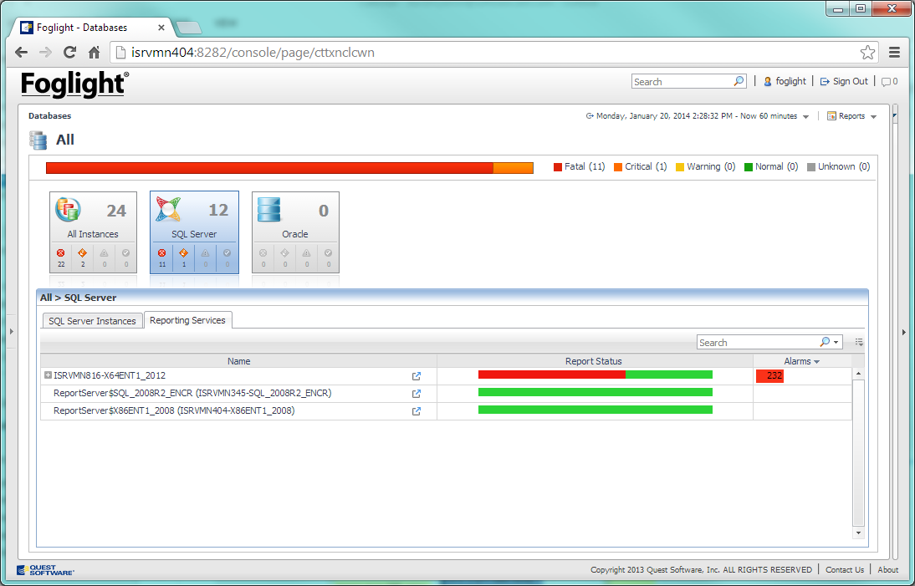Screen dimensions: 915x586
Task: Open the Reports dropdown menu
Action: (852, 116)
